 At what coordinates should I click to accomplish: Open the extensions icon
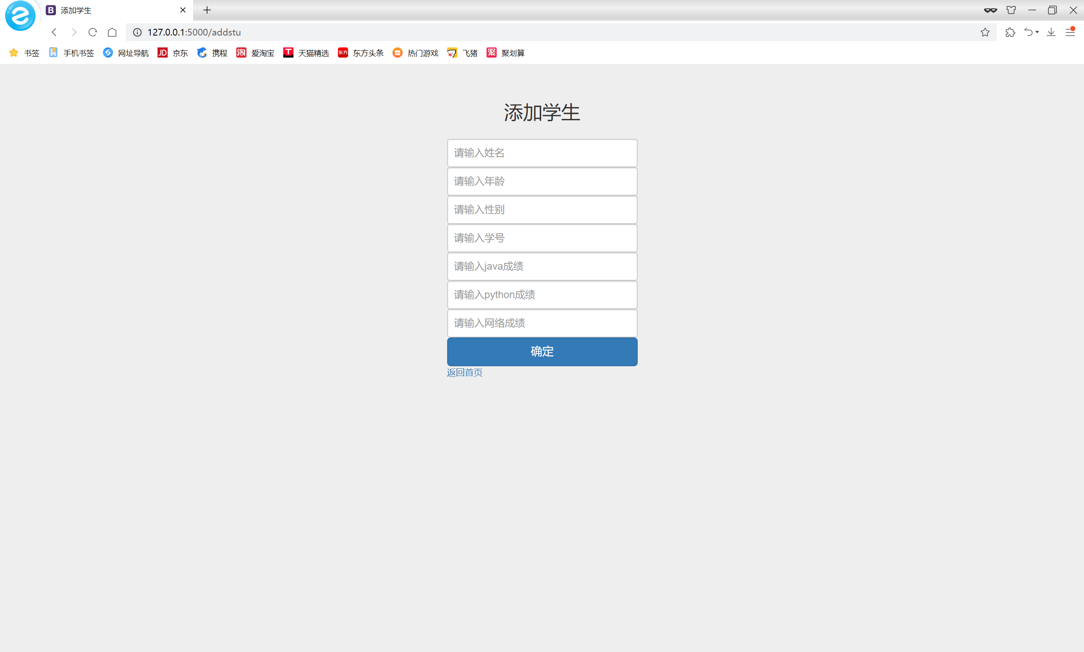click(1010, 32)
